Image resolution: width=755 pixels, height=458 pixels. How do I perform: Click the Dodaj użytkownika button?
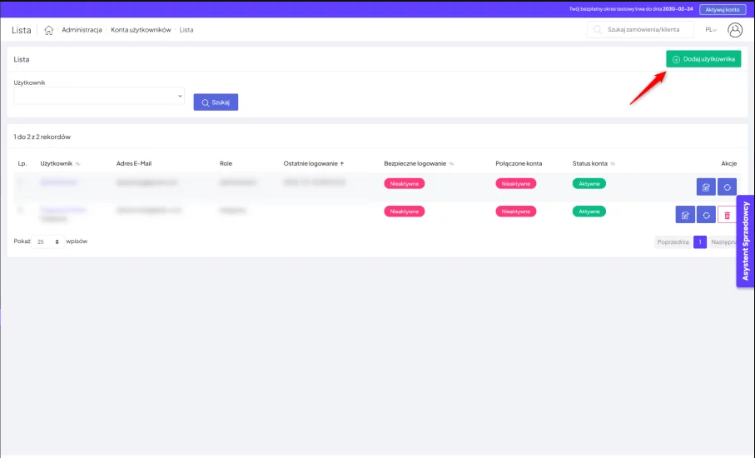tap(703, 59)
